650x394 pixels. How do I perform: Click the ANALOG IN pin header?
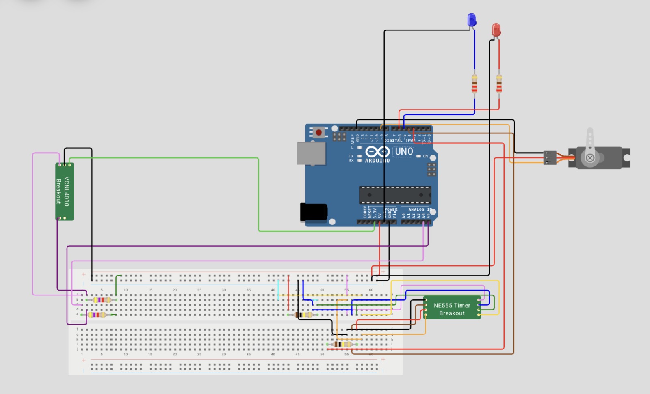pos(416,222)
